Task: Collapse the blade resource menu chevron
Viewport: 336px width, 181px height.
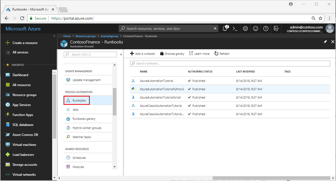Action: pyautogui.click(x=121, y=55)
